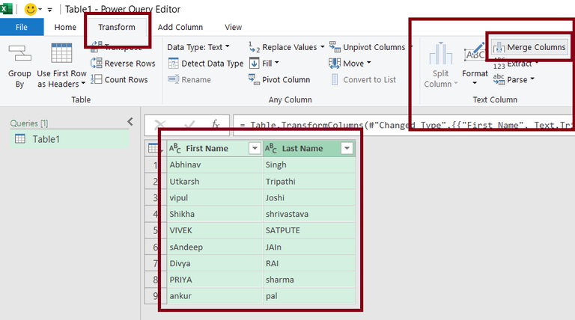Click the Split Column icon
Image resolution: width=575 pixels, height=320 pixels.
tap(440, 53)
